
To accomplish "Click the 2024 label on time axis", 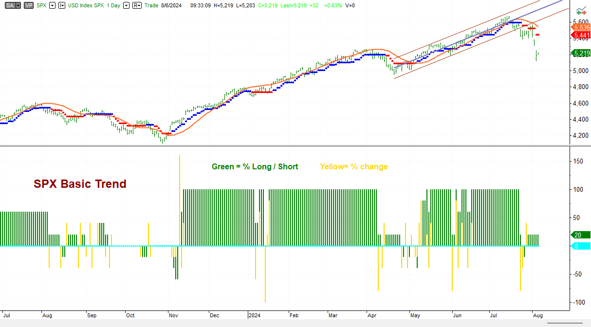I will coord(255,315).
